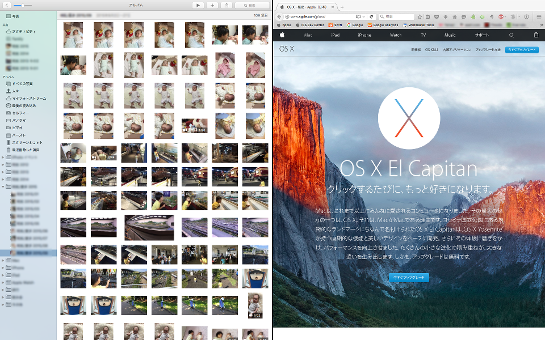Open the ビデオ album

[14, 127]
